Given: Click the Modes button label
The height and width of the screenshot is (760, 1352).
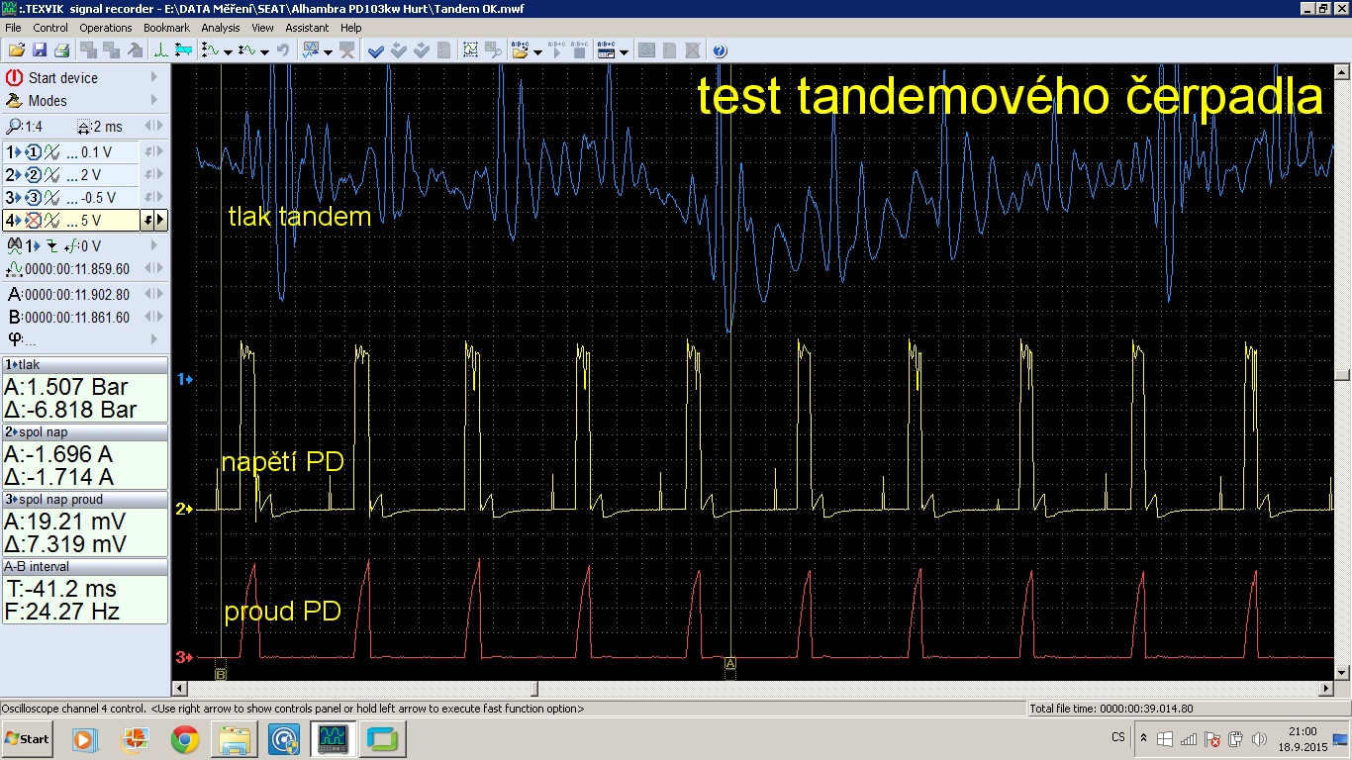Looking at the screenshot, I should [x=48, y=101].
